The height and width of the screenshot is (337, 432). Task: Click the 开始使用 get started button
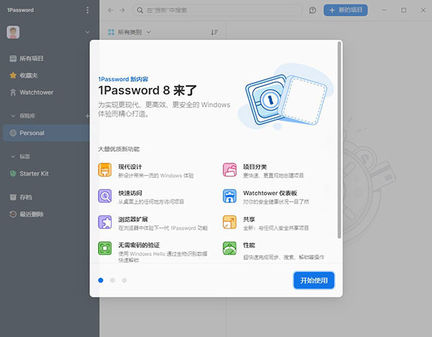point(314,281)
